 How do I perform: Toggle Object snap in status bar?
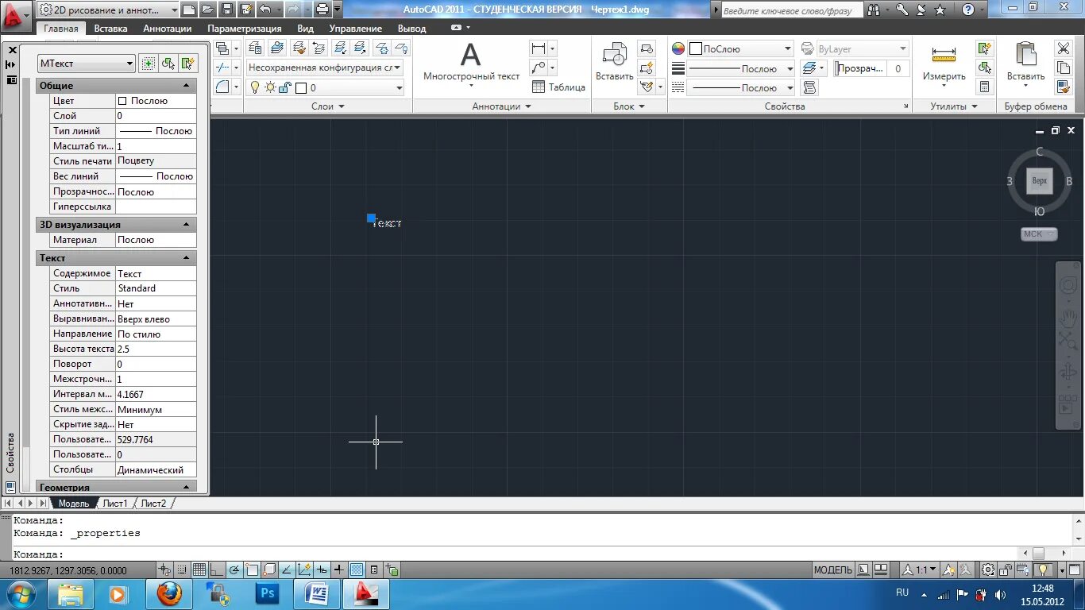click(x=252, y=569)
